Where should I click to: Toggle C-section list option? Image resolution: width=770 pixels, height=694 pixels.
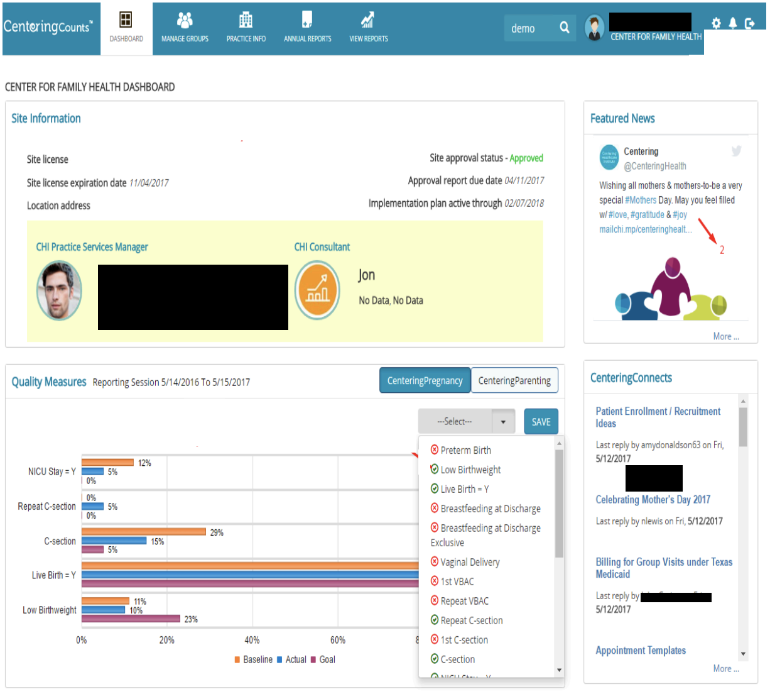pyautogui.click(x=453, y=659)
